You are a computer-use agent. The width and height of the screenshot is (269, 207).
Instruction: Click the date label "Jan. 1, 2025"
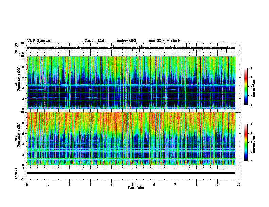pyautogui.click(x=95, y=41)
